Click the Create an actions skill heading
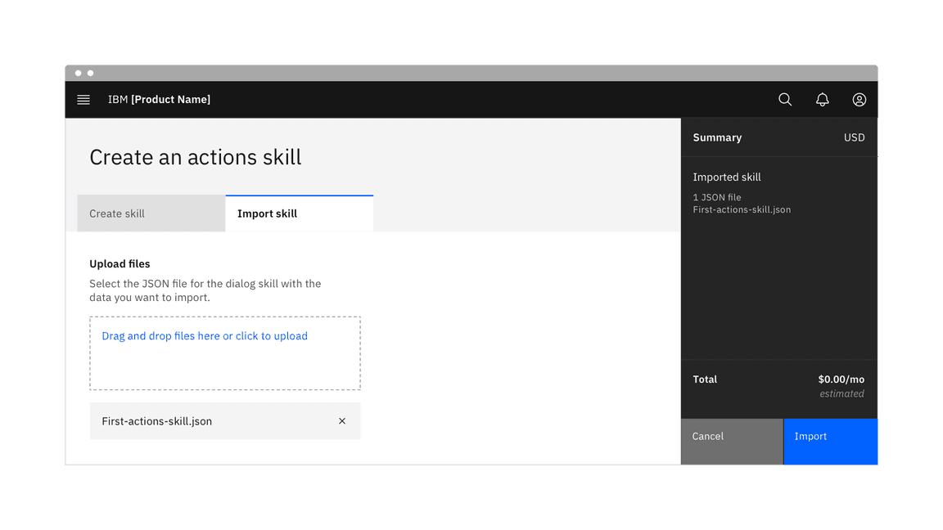The width and height of the screenshot is (943, 530). coord(196,157)
